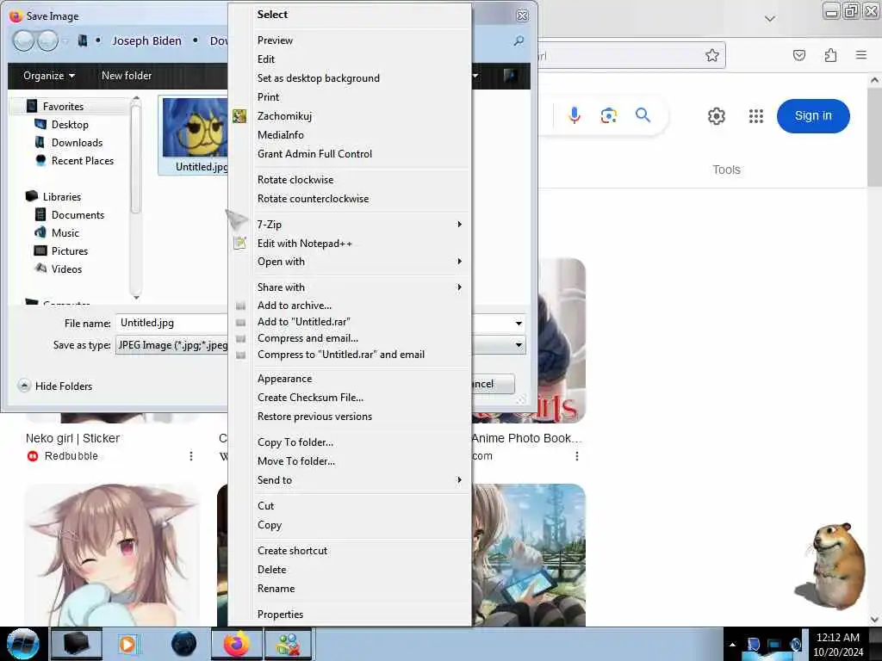Click the Notepad++ icon in context menu
The height and width of the screenshot is (661, 882).
[x=240, y=244]
